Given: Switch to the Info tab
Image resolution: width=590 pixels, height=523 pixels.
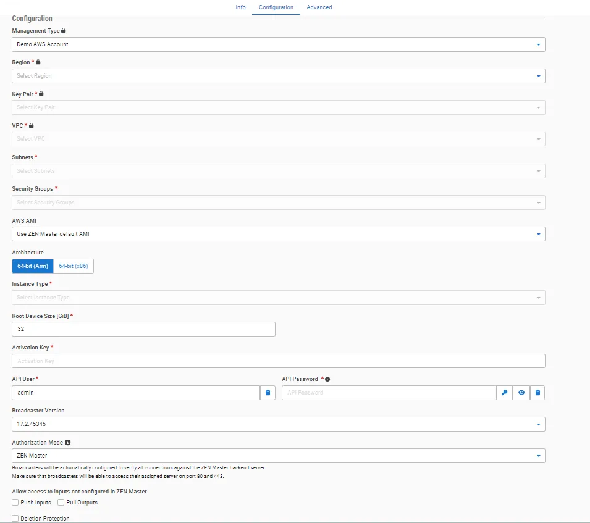Looking at the screenshot, I should click(240, 7).
